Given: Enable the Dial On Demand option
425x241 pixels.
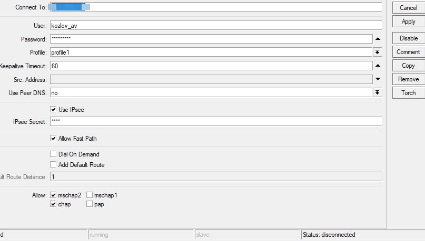Looking at the screenshot, I should tap(53, 154).
